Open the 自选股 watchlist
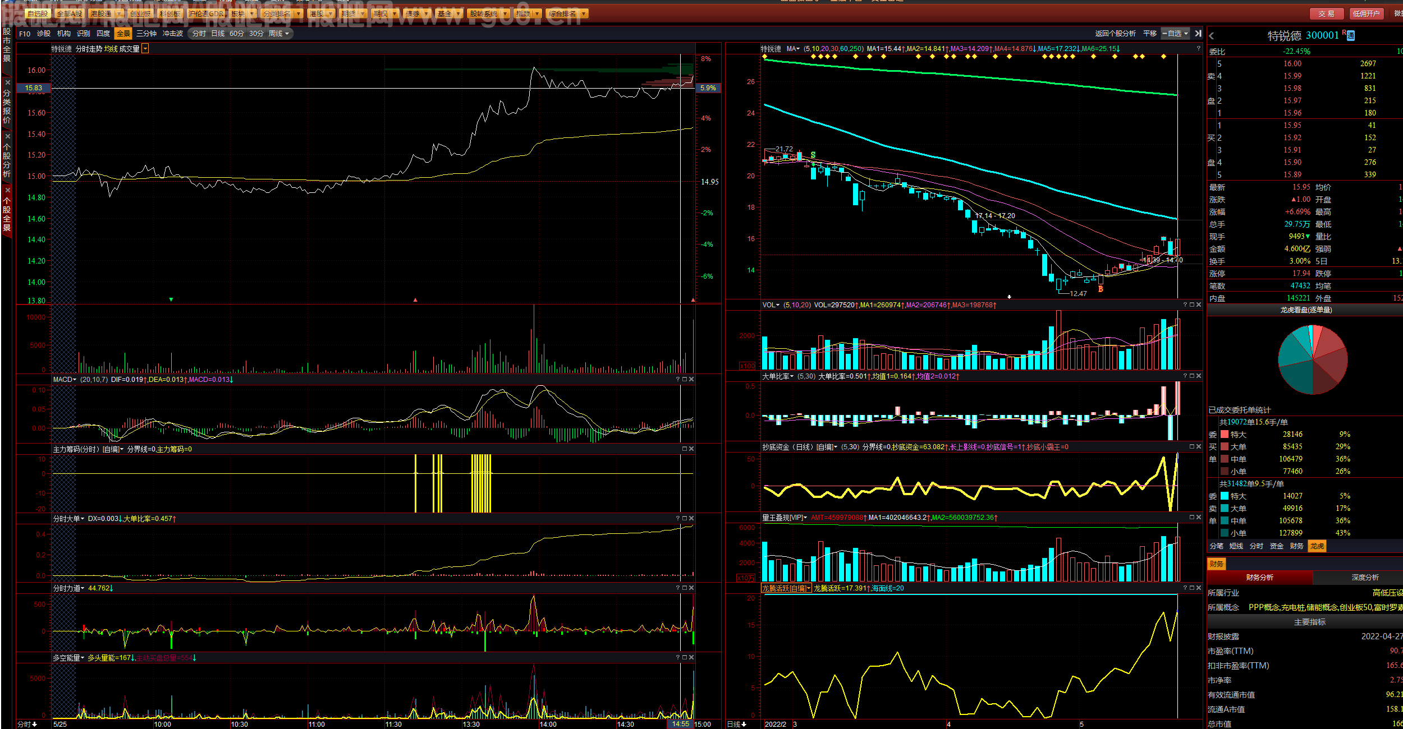The height and width of the screenshot is (729, 1403). (x=38, y=13)
